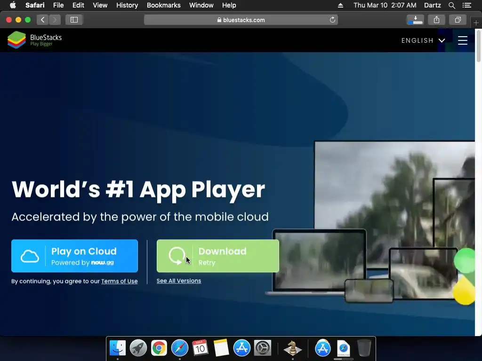The image size is (482, 361).
Task: Open the File menu
Action: click(58, 5)
